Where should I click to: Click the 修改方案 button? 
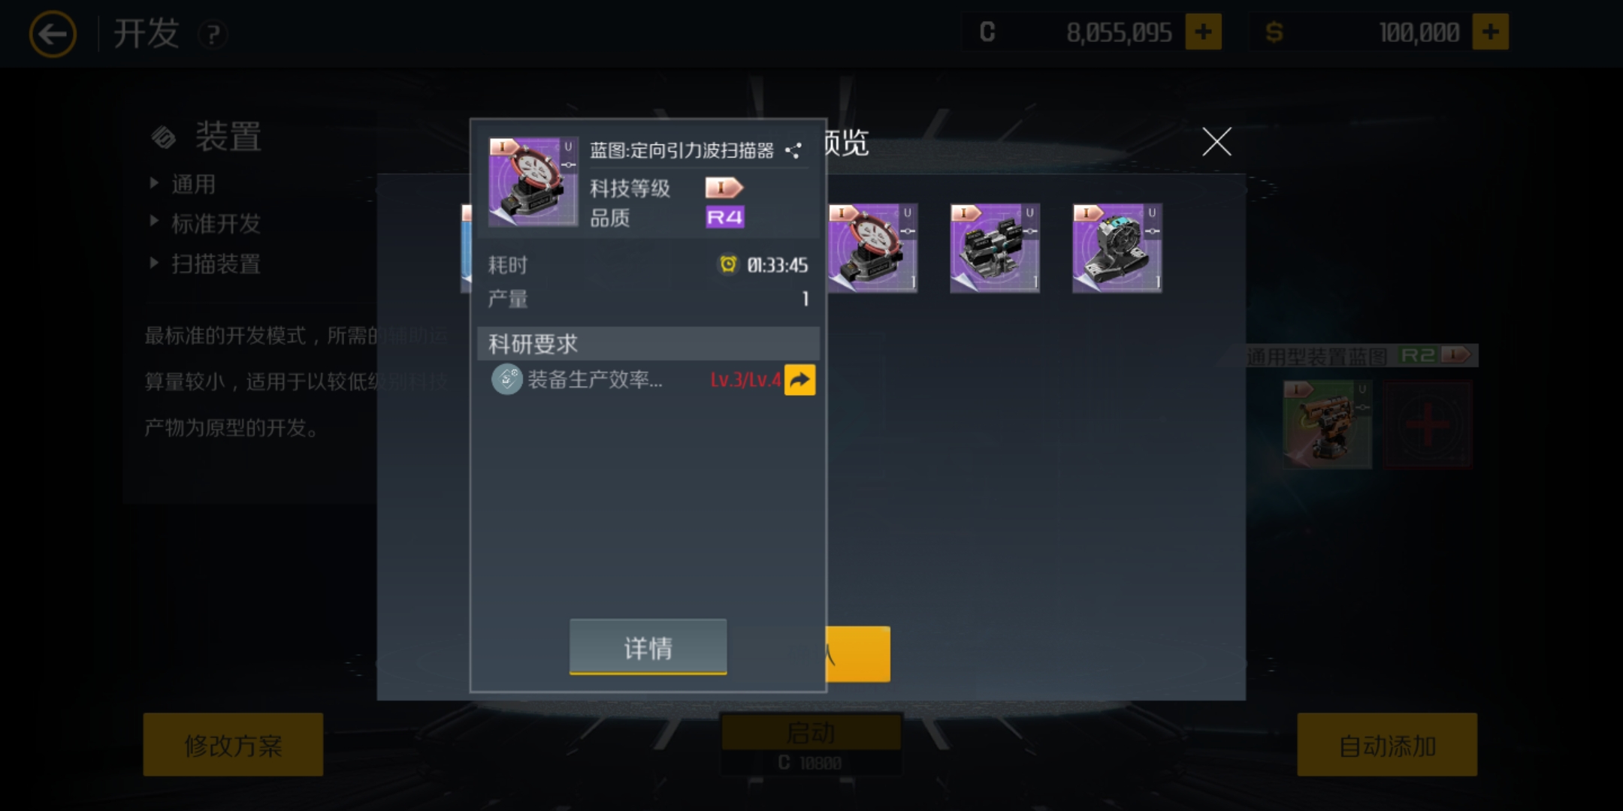[x=233, y=744]
